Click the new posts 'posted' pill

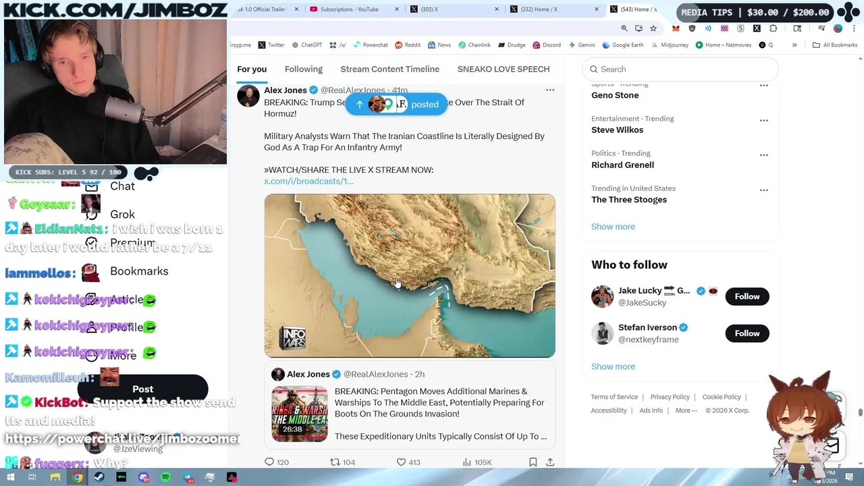(396, 104)
